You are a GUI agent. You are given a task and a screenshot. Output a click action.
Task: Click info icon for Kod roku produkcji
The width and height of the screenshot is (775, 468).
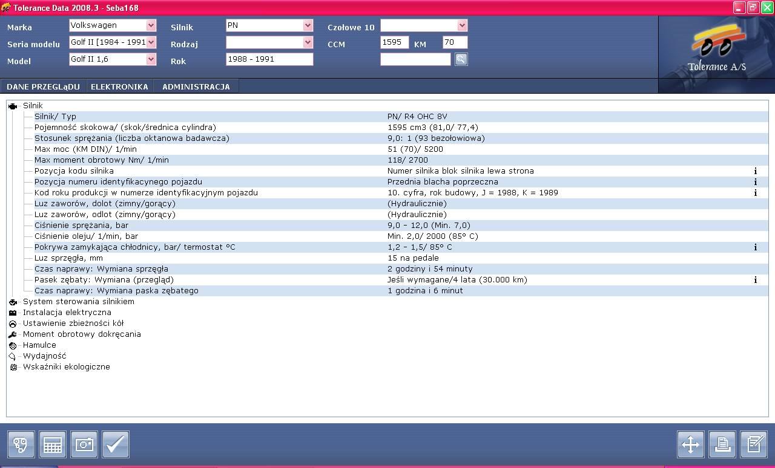coord(756,193)
